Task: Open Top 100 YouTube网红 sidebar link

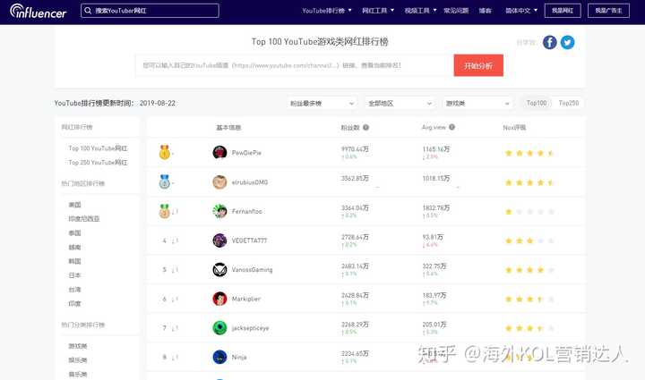Action: (x=98, y=148)
